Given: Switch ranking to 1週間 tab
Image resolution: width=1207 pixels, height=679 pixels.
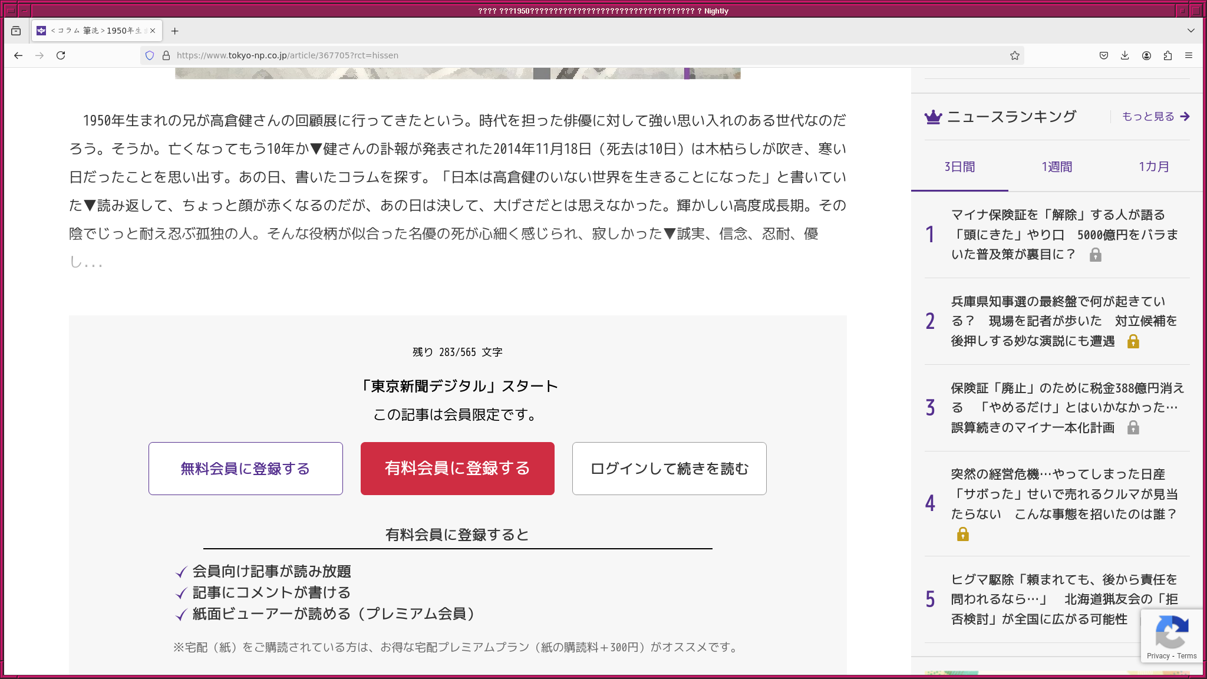Looking at the screenshot, I should pyautogui.click(x=1057, y=167).
